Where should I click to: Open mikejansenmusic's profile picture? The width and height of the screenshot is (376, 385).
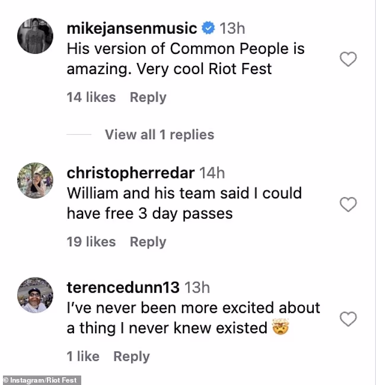[35, 36]
